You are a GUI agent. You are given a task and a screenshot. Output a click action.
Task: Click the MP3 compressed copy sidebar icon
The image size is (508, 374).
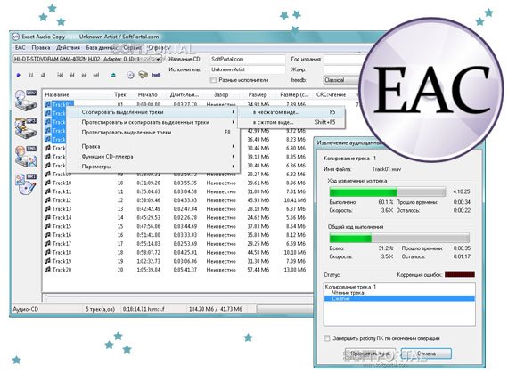tap(26, 128)
